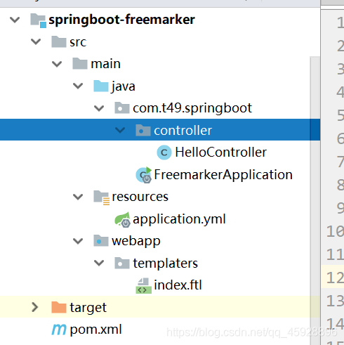The image size is (344, 345).
Task: Collapse the webapp folder tree
Action: pos(78,241)
